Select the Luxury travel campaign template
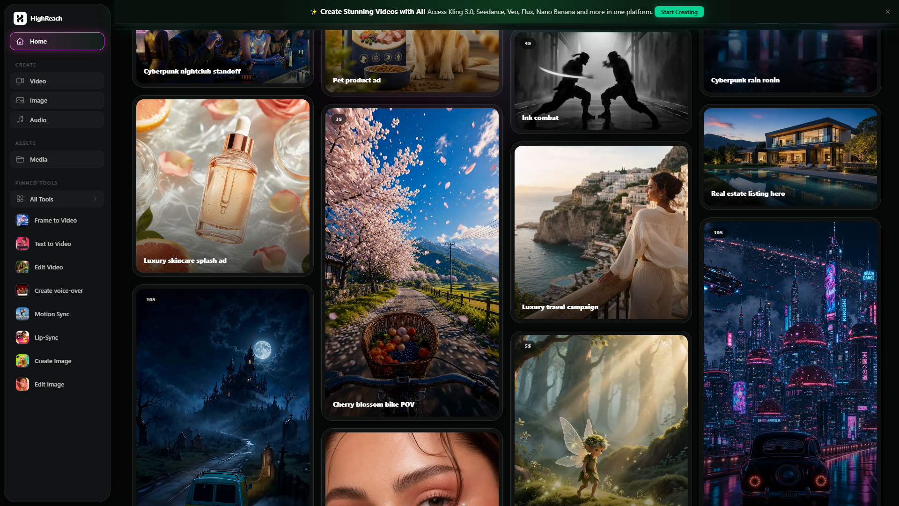Viewport: 899px width, 506px height. pyautogui.click(x=601, y=232)
